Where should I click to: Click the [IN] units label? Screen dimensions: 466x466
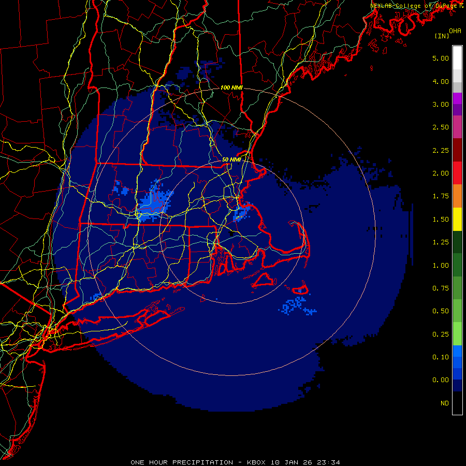pyautogui.click(x=442, y=36)
